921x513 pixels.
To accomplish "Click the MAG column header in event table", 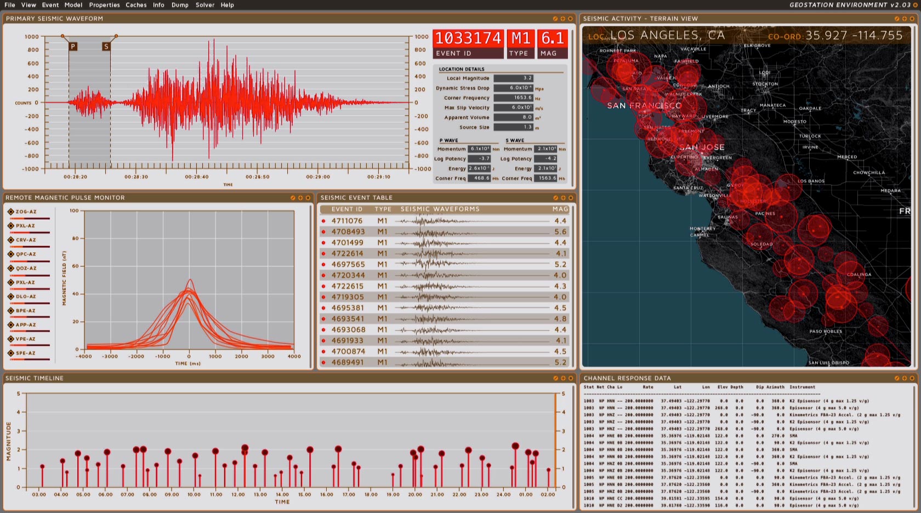I will 560,209.
